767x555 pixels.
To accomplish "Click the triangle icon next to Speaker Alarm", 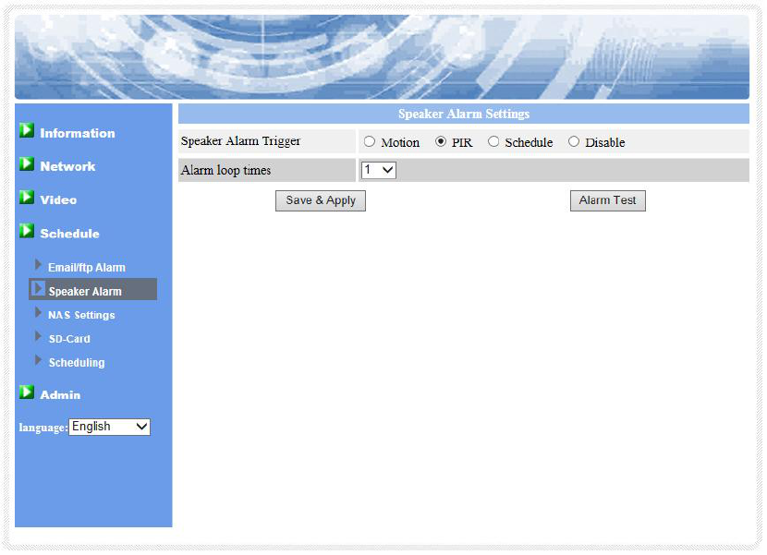I will tap(38, 288).
